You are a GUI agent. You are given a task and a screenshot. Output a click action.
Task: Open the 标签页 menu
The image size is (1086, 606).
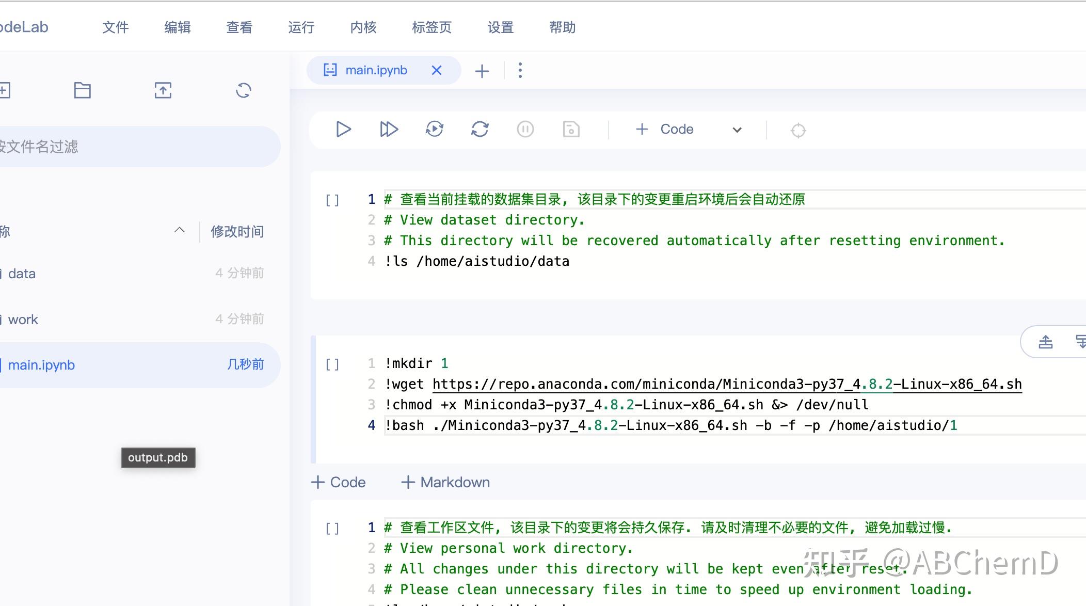click(432, 27)
